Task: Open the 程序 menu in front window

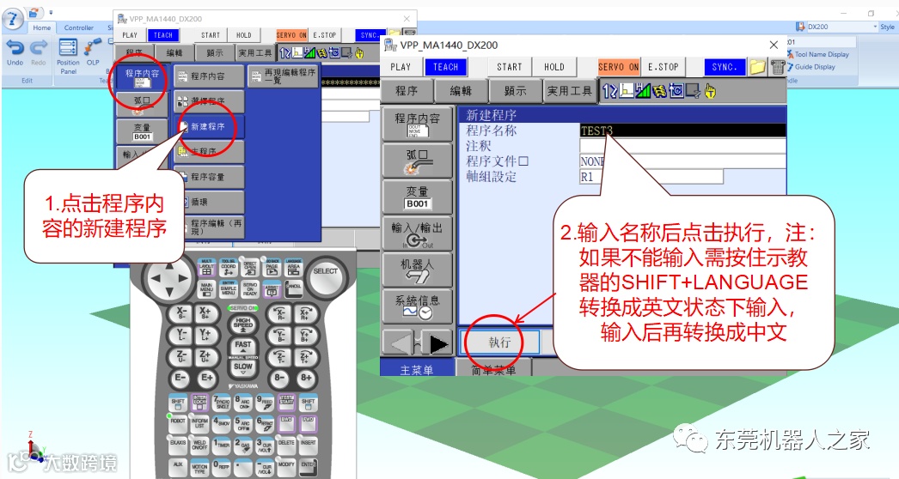Action: tap(407, 90)
